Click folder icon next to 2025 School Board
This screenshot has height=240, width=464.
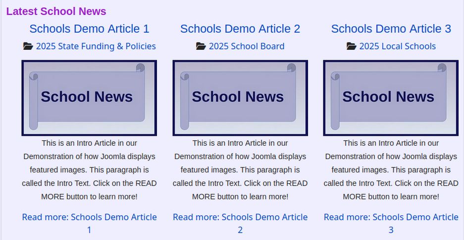tap(201, 46)
